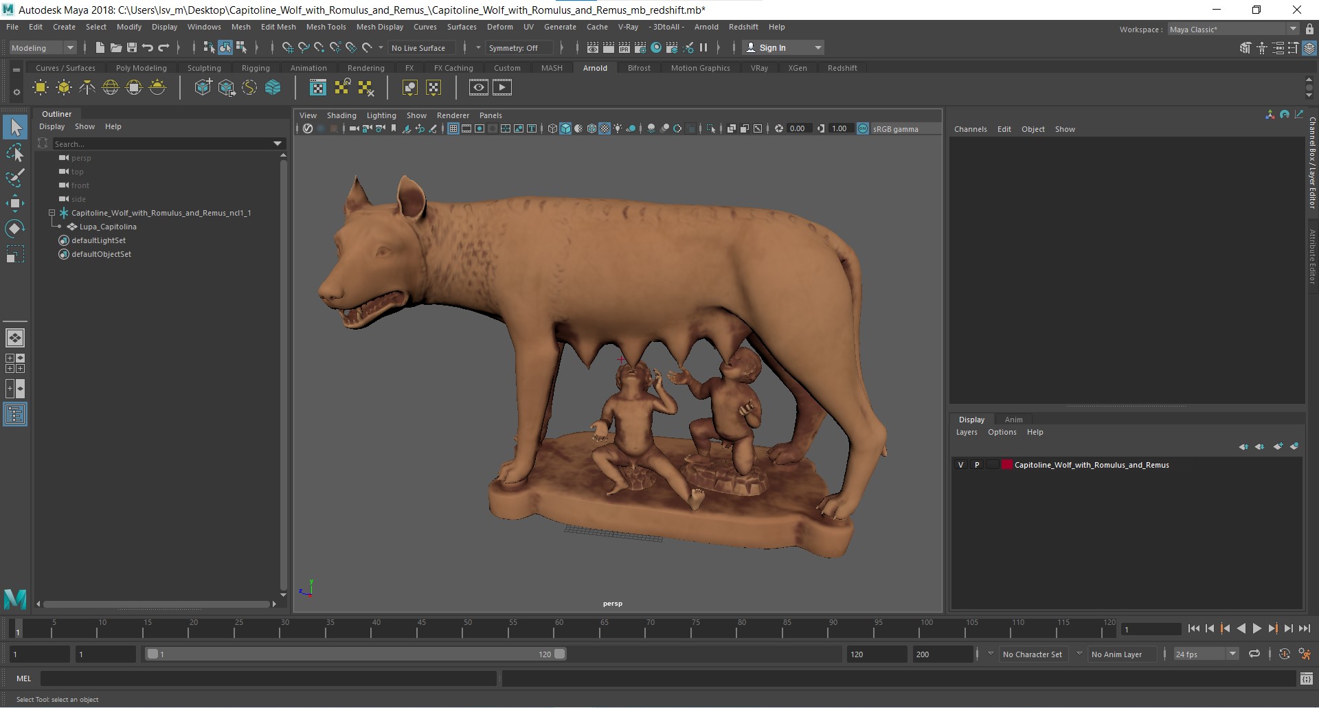The image size is (1319, 708).
Task: Click the Arnold TX Manager shelf icon
Action: pyautogui.click(x=318, y=87)
